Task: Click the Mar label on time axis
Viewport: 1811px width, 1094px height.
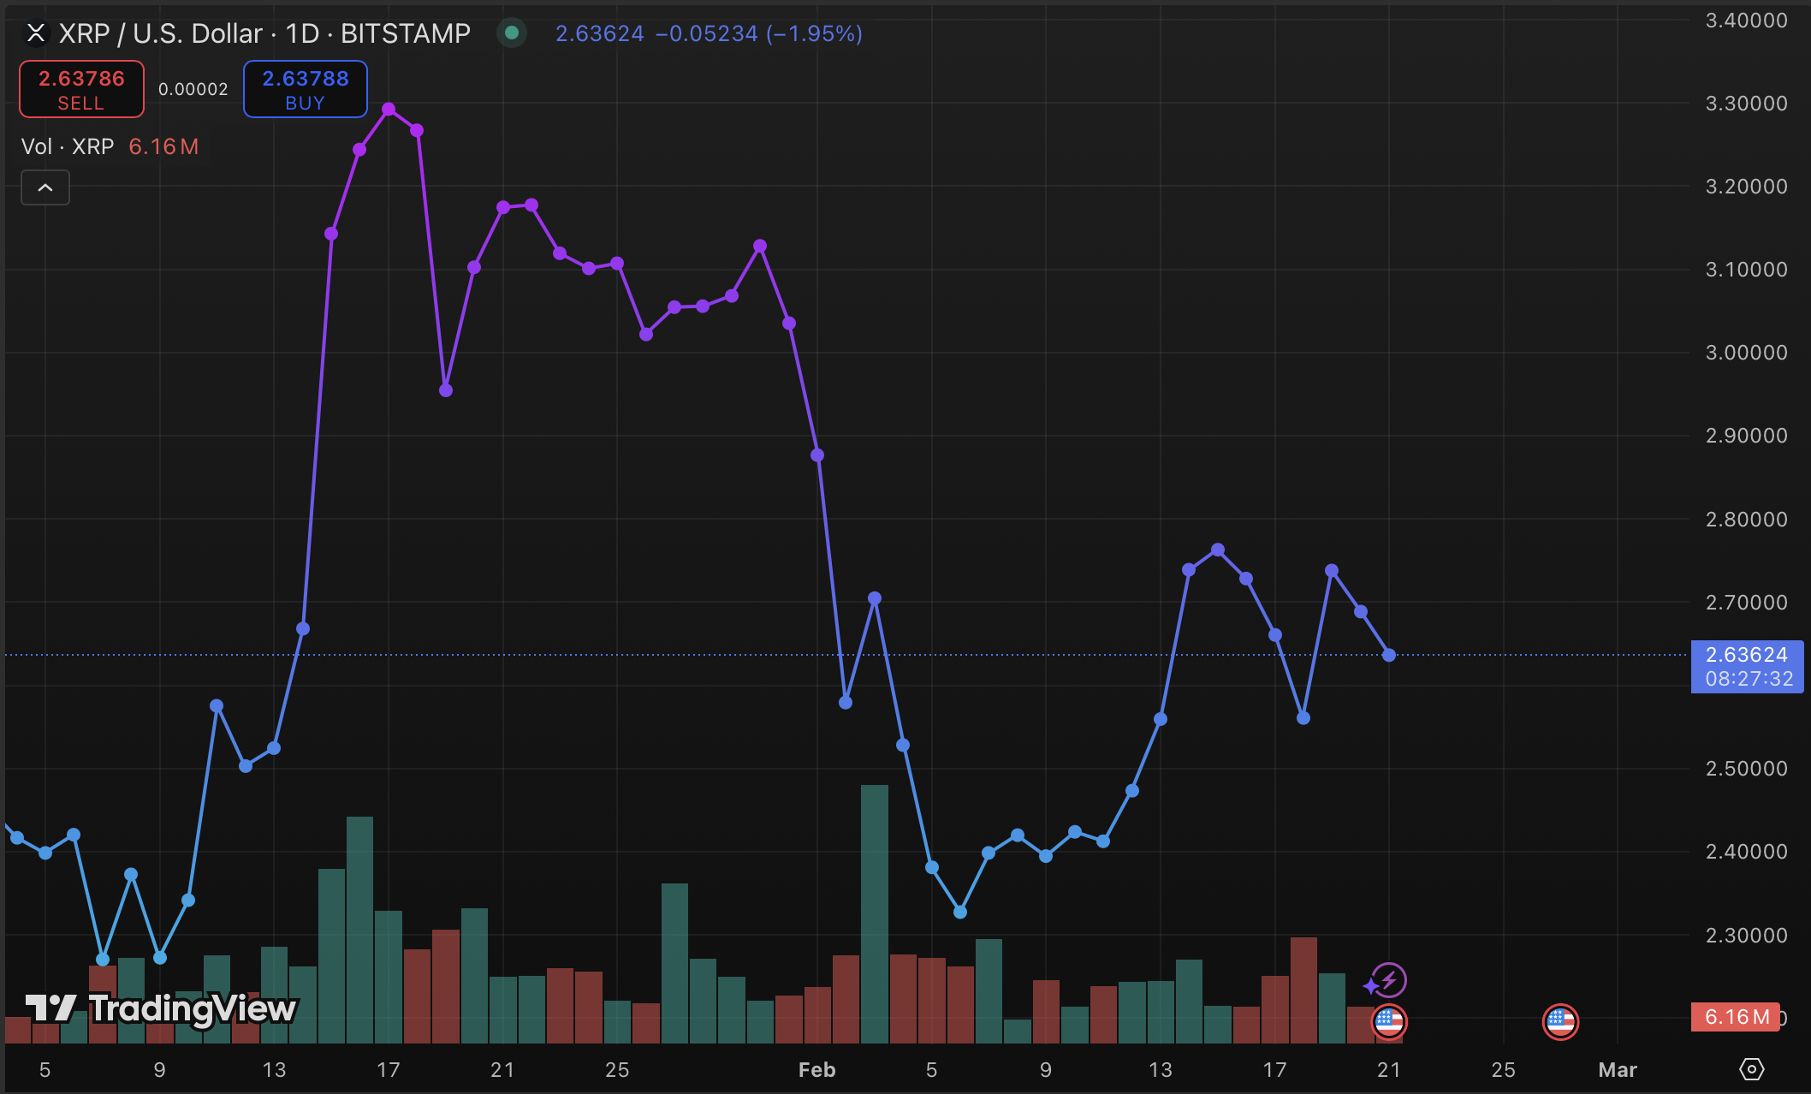Action: (1617, 1070)
